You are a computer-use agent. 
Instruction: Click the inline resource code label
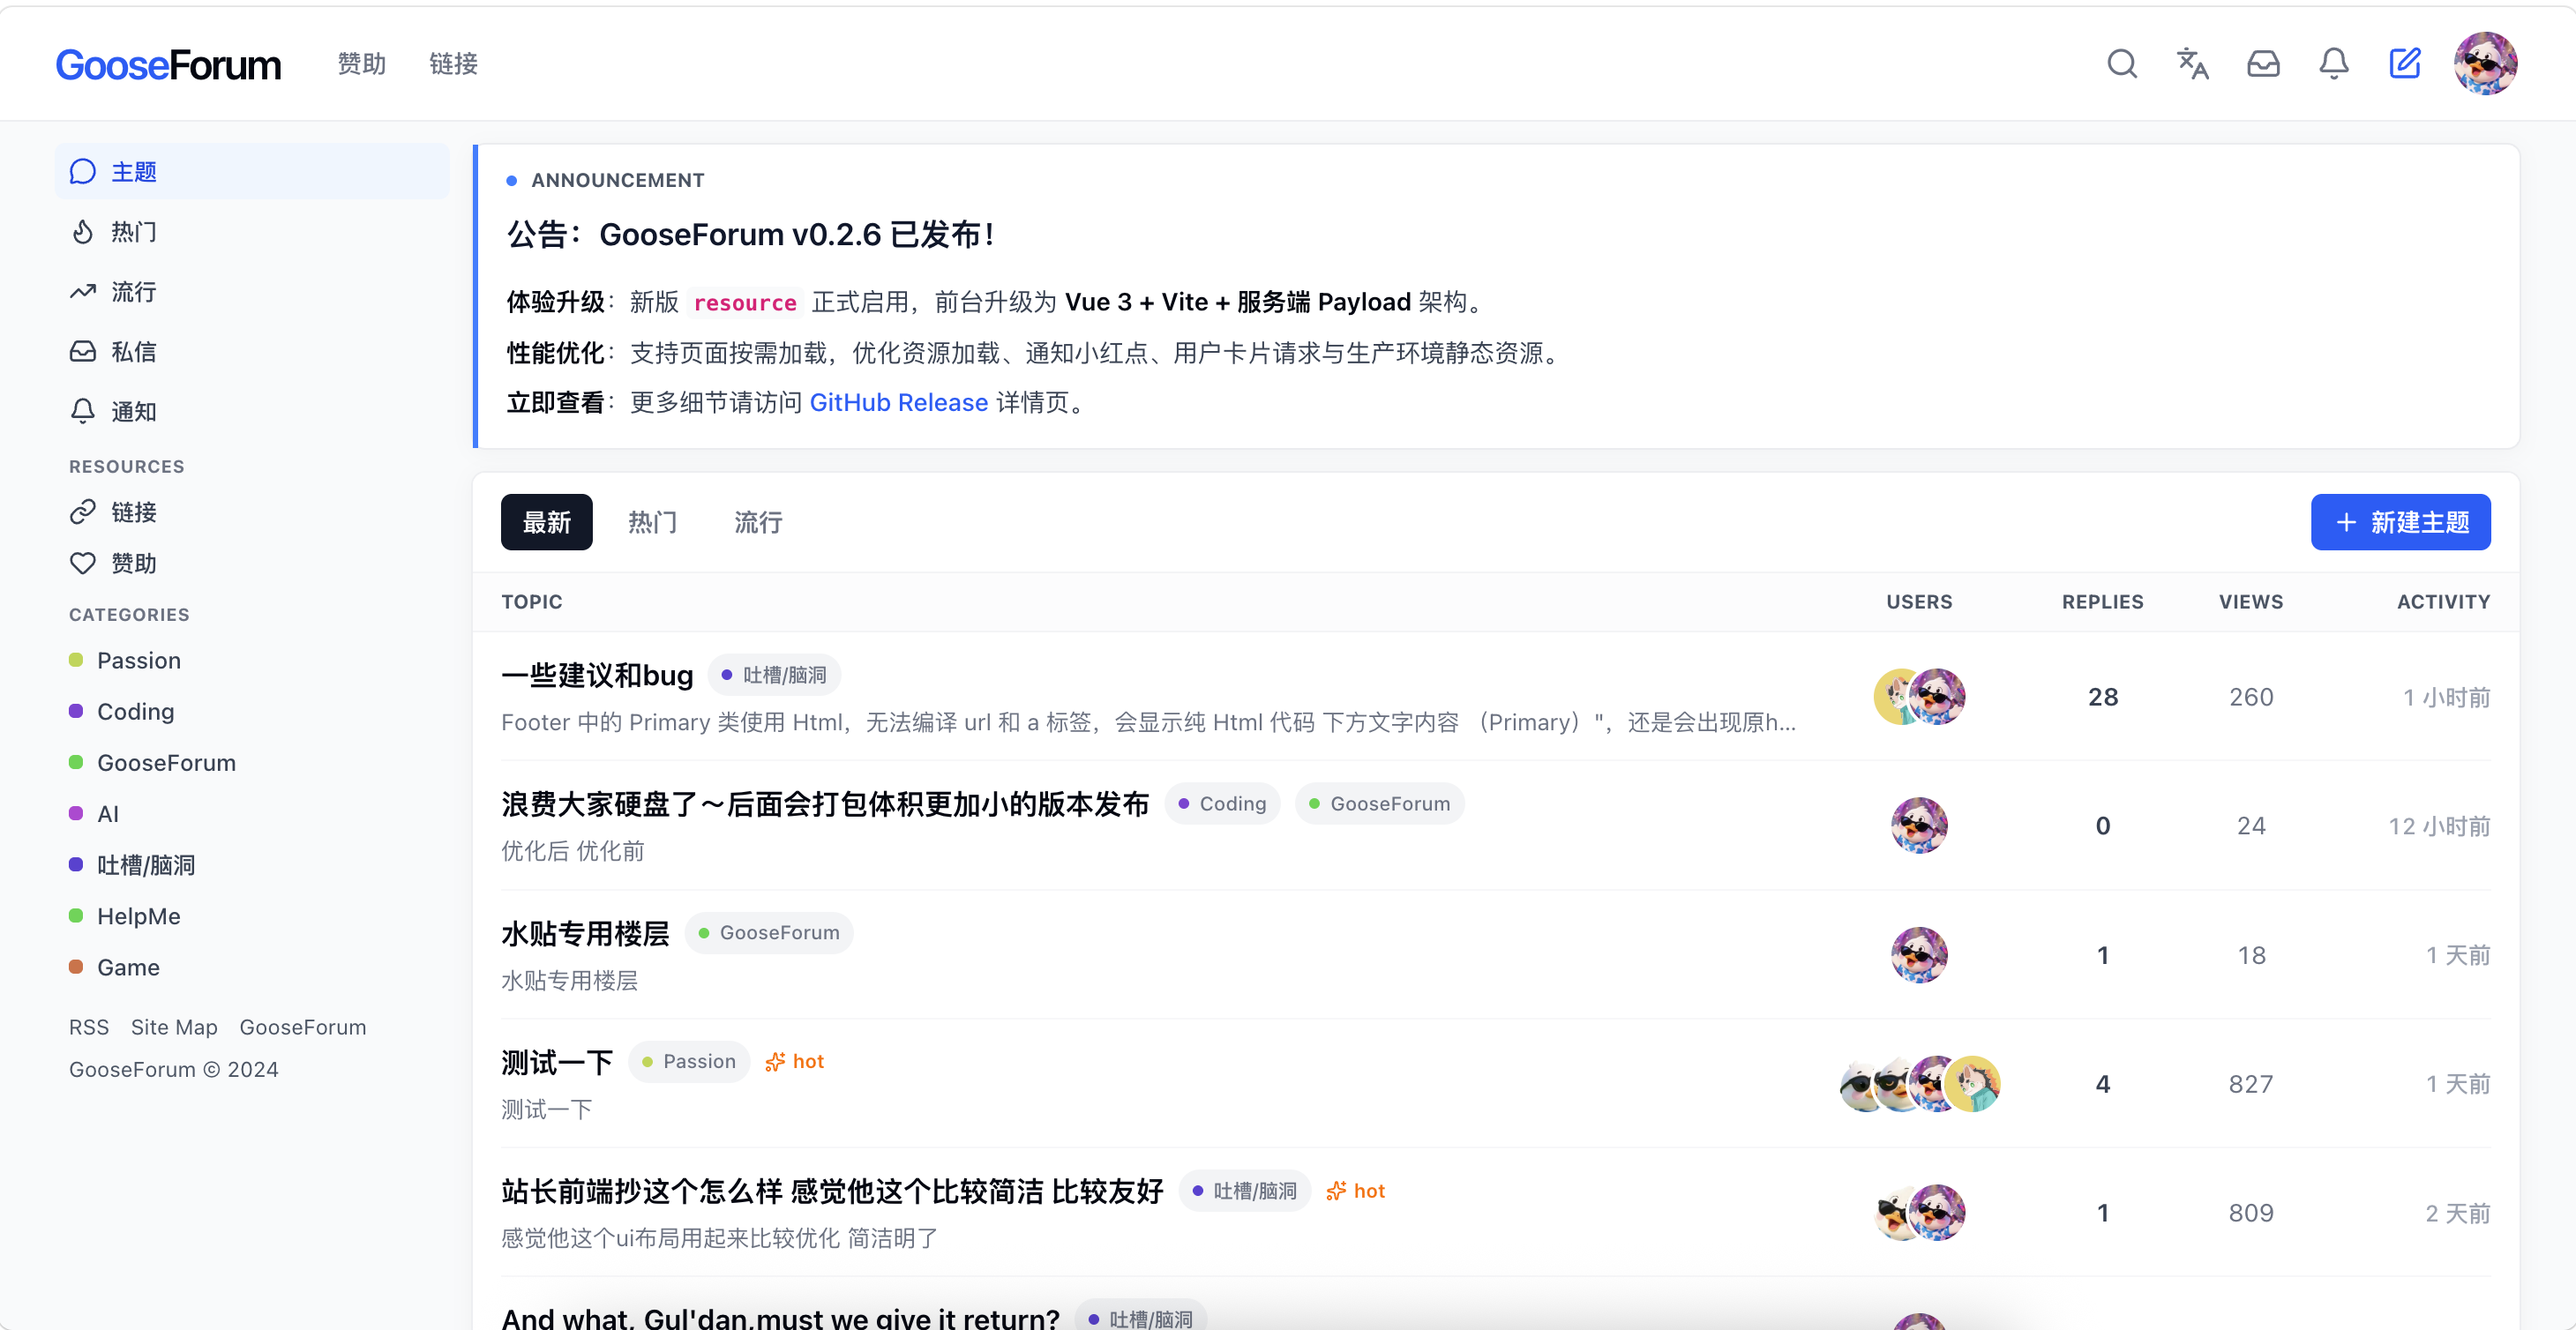[744, 303]
